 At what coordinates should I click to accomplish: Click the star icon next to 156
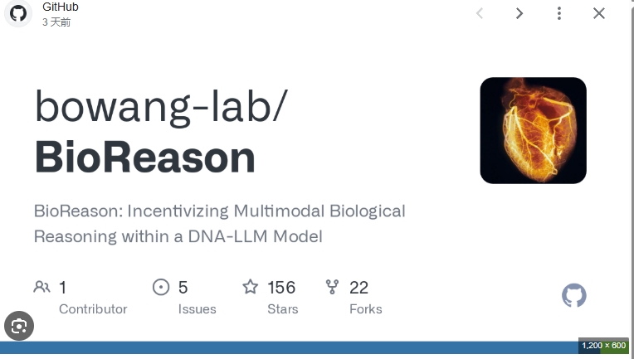click(251, 287)
